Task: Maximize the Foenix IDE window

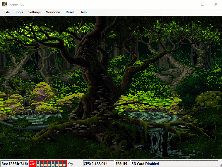Action: click(203, 4)
